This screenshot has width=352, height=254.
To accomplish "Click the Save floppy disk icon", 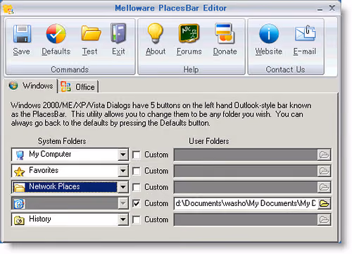I will (x=22, y=34).
